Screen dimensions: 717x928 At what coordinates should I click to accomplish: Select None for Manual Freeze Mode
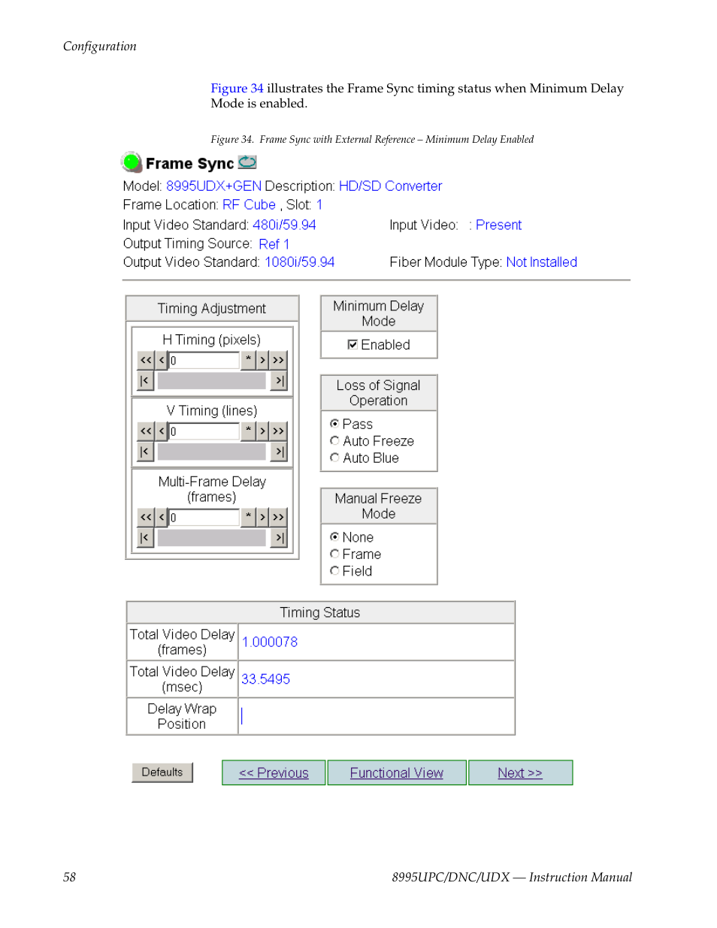[334, 537]
